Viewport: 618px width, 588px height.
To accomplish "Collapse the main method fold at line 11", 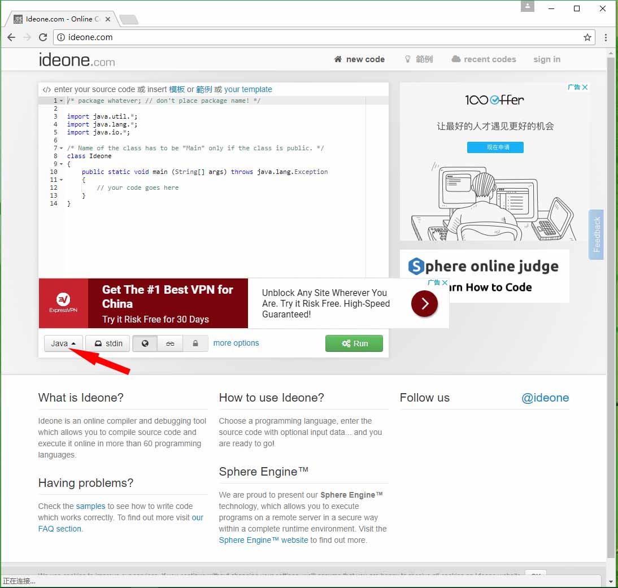I will click(x=61, y=180).
